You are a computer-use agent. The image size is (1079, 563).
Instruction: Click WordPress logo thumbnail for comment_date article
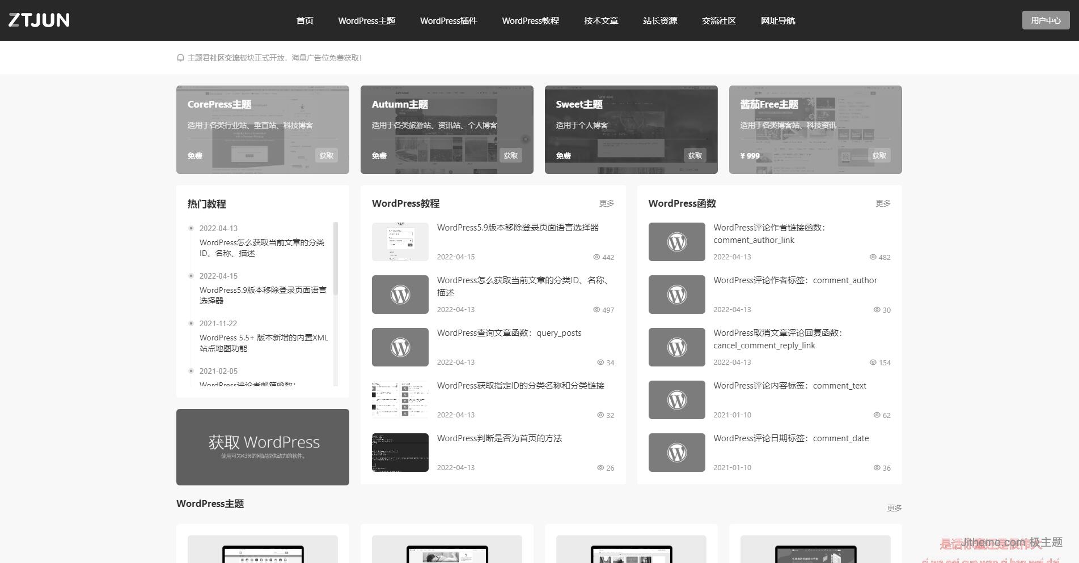click(x=676, y=453)
